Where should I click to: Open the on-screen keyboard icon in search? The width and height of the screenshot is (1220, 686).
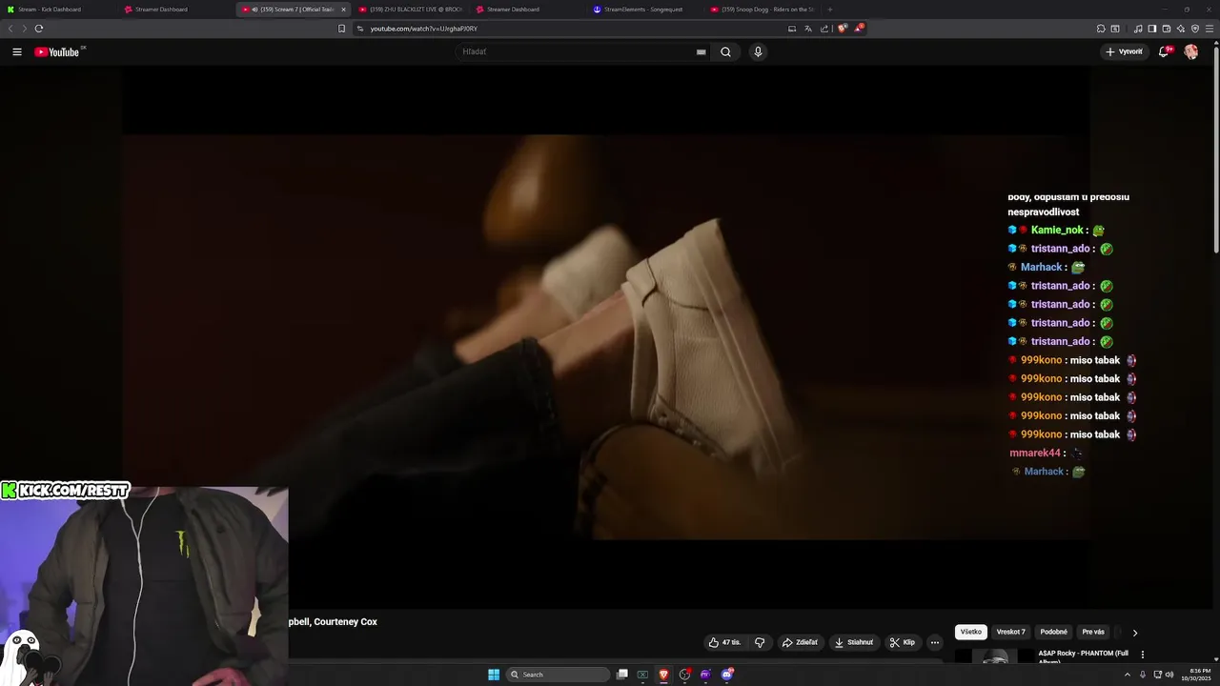(x=701, y=51)
